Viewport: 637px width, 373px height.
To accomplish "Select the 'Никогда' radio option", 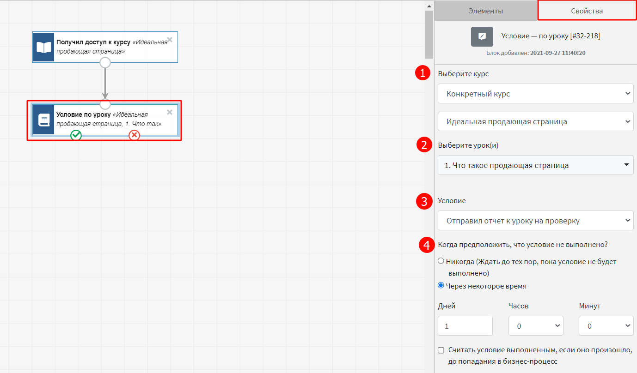I will tap(441, 261).
